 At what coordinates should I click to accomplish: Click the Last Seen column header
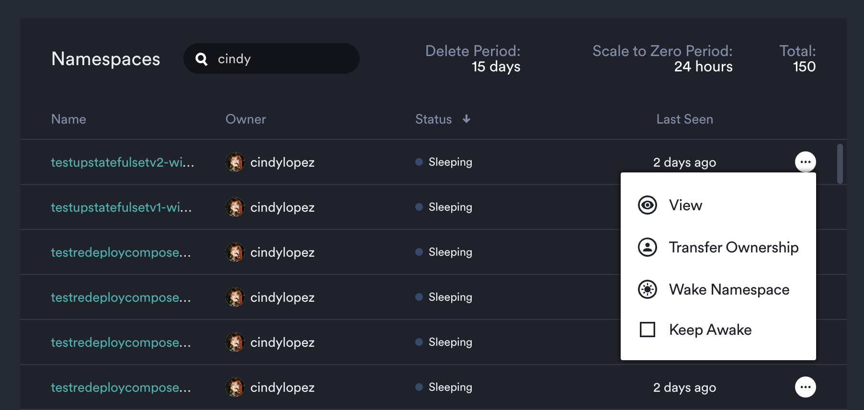pyautogui.click(x=684, y=119)
